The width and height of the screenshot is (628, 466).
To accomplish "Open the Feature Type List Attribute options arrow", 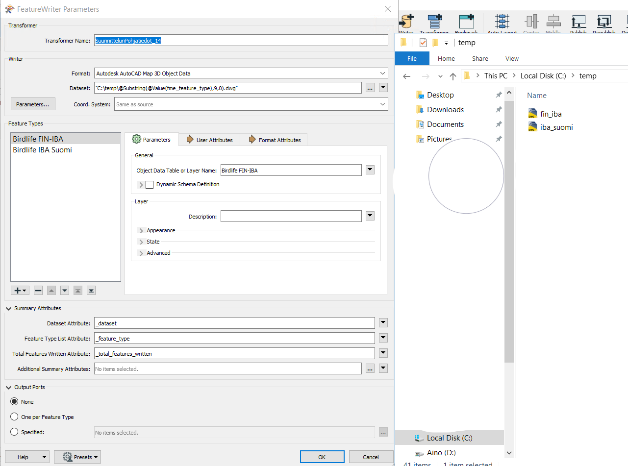I will (x=383, y=338).
